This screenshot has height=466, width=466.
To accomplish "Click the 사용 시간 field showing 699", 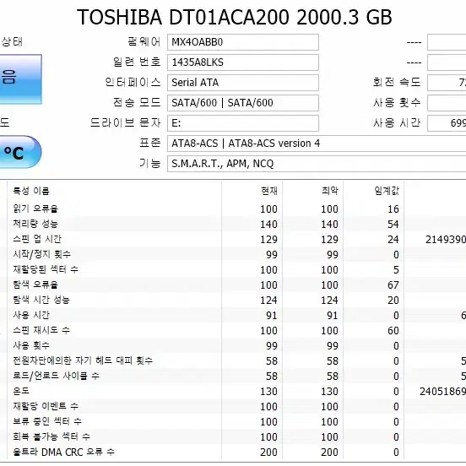I will (447, 123).
